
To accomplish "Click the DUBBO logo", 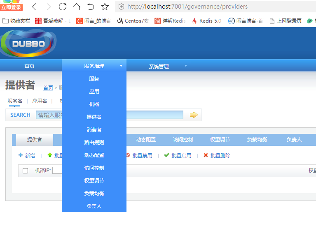I will click(x=28, y=44).
